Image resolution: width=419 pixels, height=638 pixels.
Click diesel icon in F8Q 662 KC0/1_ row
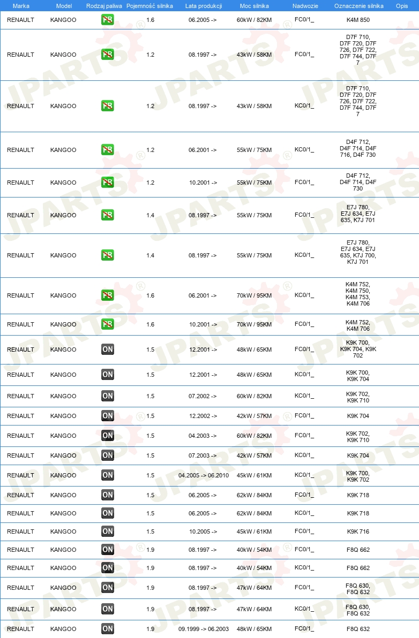pos(108,567)
